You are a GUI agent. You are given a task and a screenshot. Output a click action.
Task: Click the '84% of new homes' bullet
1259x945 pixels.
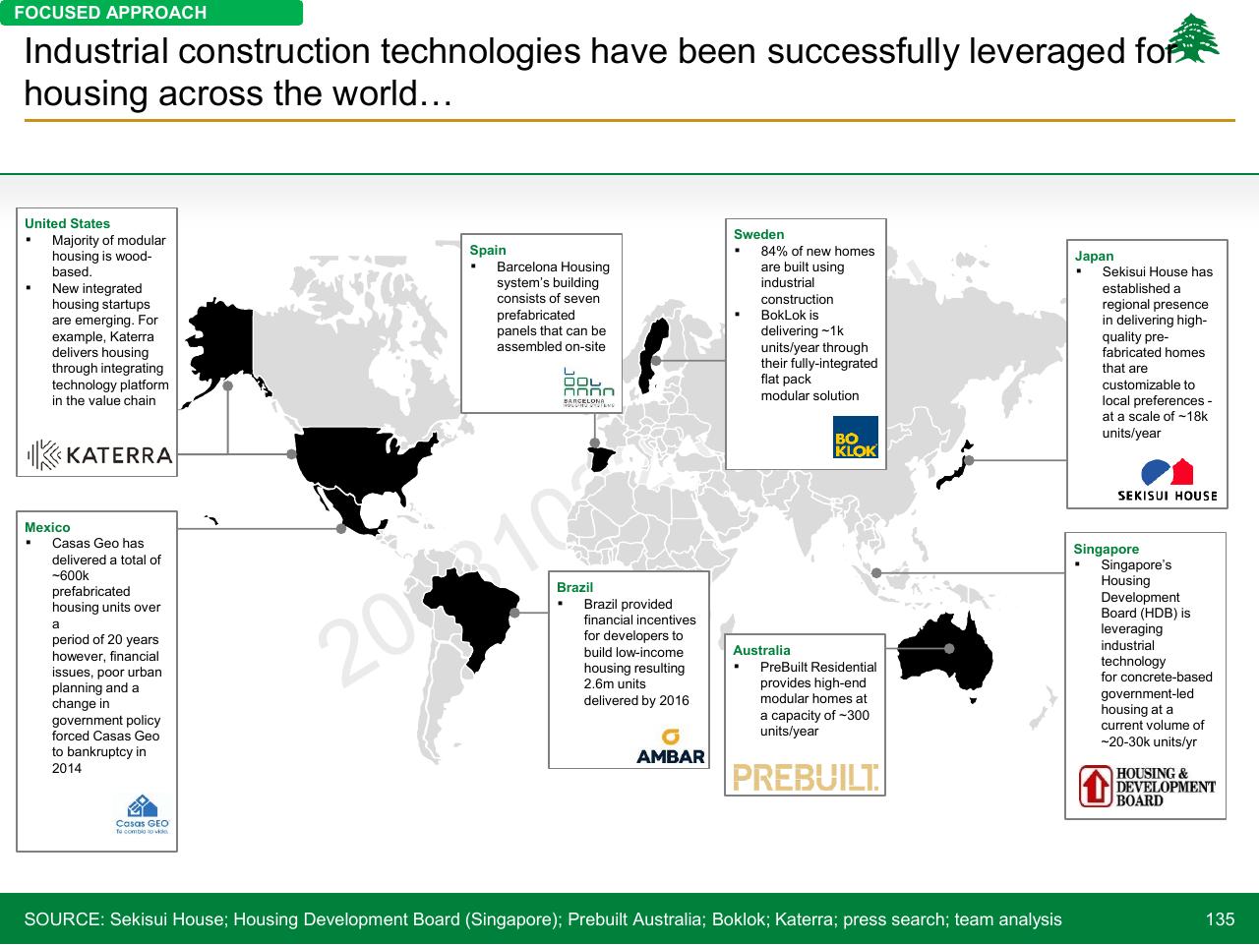coord(817,274)
